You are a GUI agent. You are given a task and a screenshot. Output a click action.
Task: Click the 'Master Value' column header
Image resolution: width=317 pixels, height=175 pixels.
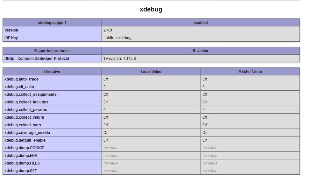[x=250, y=72]
